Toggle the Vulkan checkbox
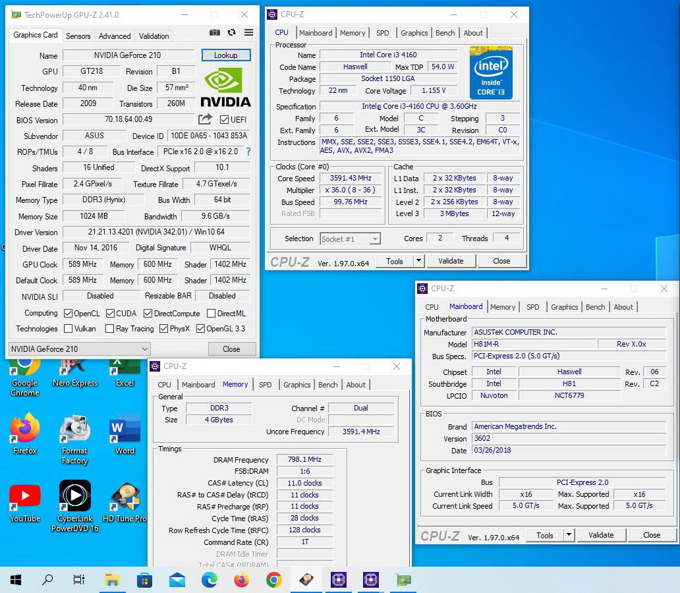The width and height of the screenshot is (680, 593). coord(68,329)
